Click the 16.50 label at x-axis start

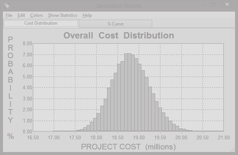pyautogui.click(x=33, y=137)
